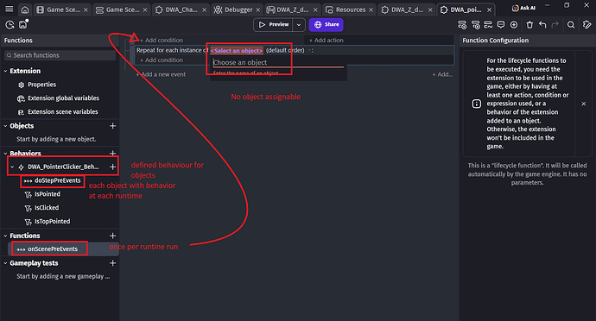Image resolution: width=596 pixels, height=321 pixels.
Task: Delete selected events with trash icon
Action: point(529,25)
